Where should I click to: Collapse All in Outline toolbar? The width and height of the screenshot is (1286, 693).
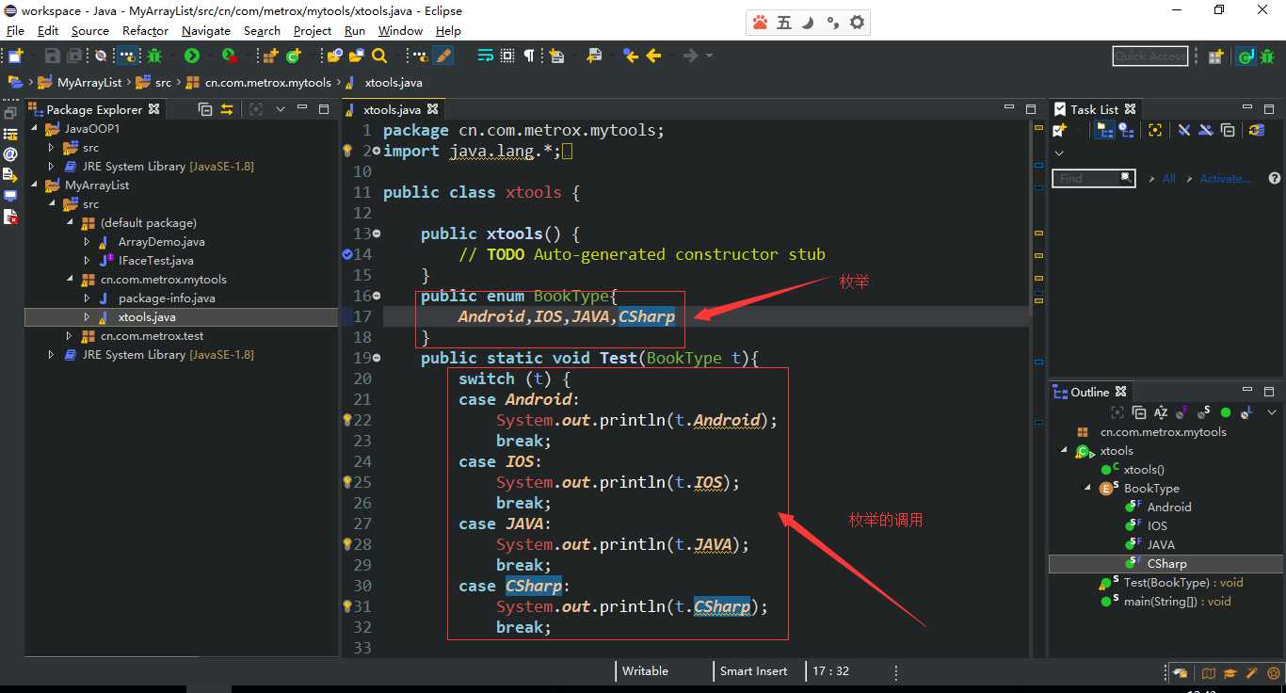(x=1139, y=412)
